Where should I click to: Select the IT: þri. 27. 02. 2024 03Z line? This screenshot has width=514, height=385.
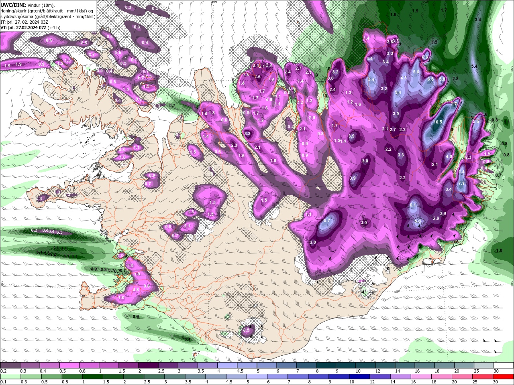24,22
